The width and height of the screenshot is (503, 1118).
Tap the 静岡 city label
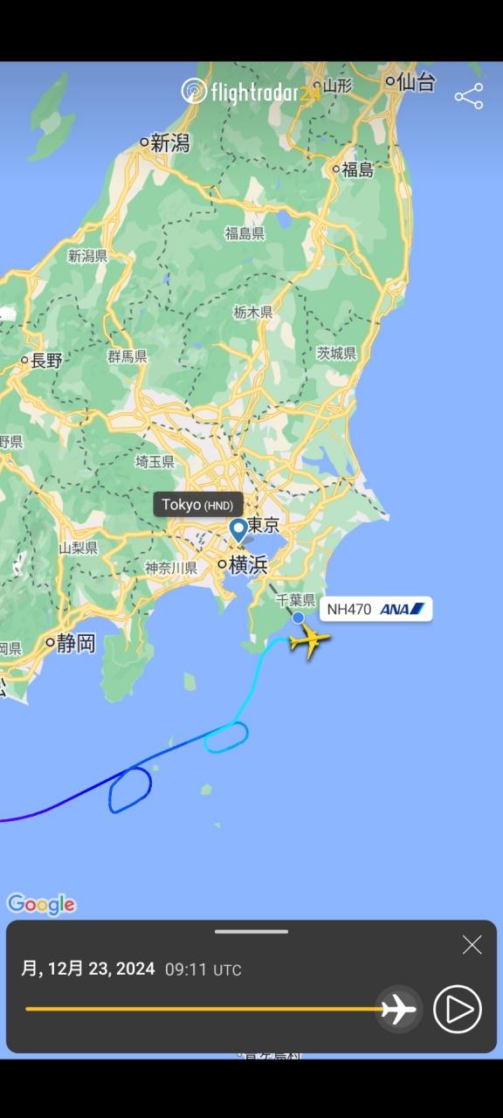76,644
